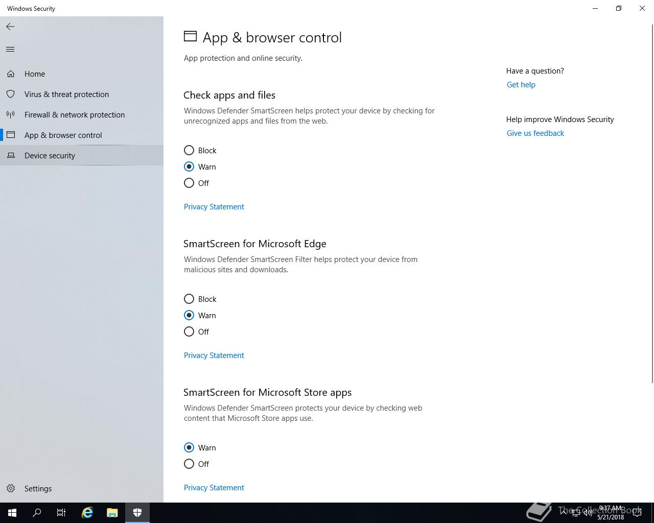
Task: Open Privacy Statement under Check apps and files
Action: coord(214,207)
